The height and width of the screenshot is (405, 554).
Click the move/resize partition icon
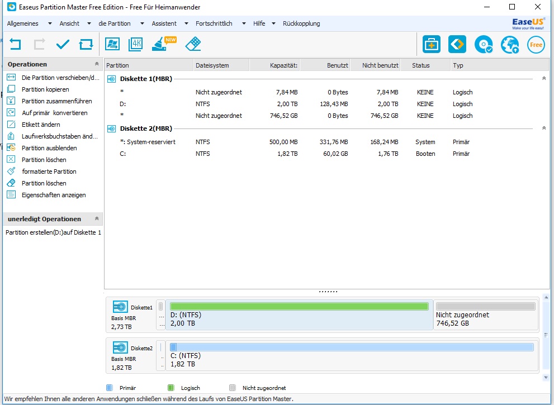[x=11, y=77]
